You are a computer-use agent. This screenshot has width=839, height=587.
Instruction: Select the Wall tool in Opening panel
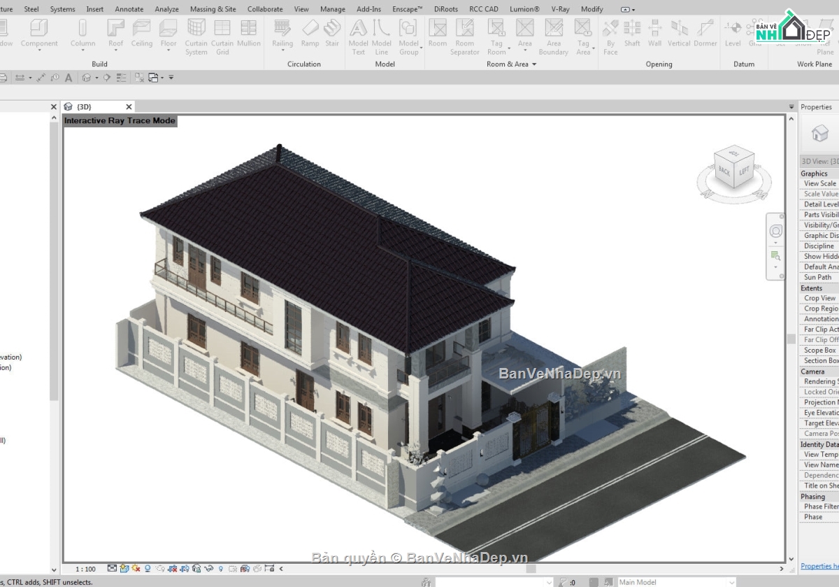click(654, 36)
